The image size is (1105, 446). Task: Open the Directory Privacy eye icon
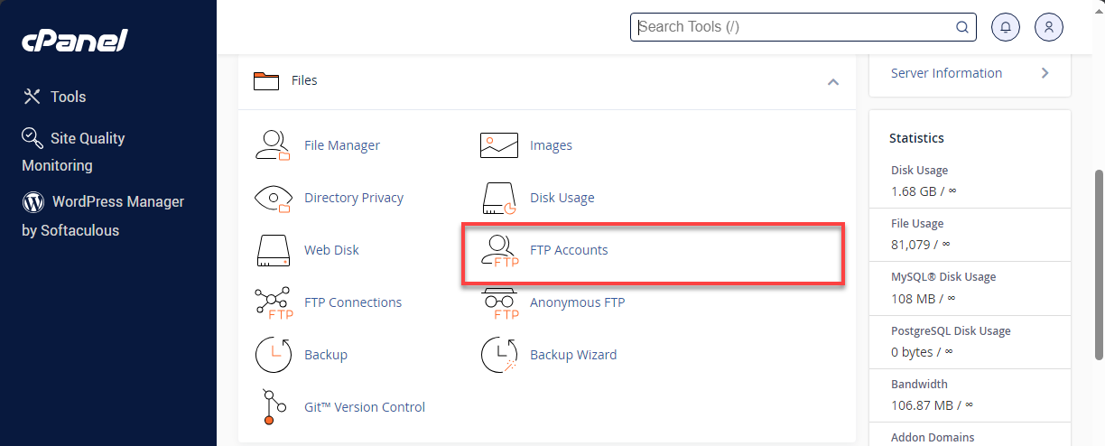[273, 198]
